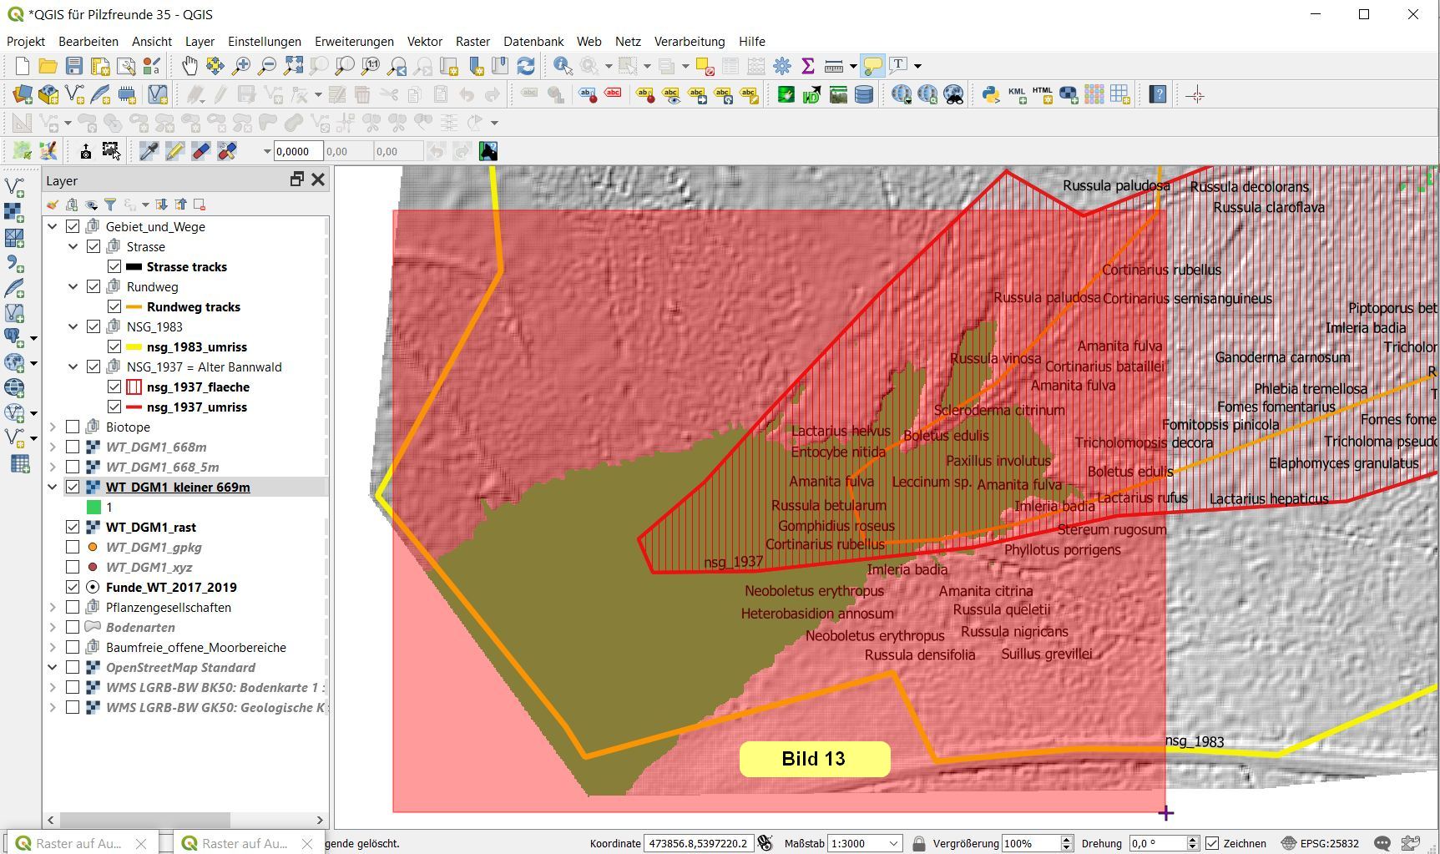The image size is (1440, 854).
Task: Click the Identify Features tool
Action: click(x=563, y=66)
